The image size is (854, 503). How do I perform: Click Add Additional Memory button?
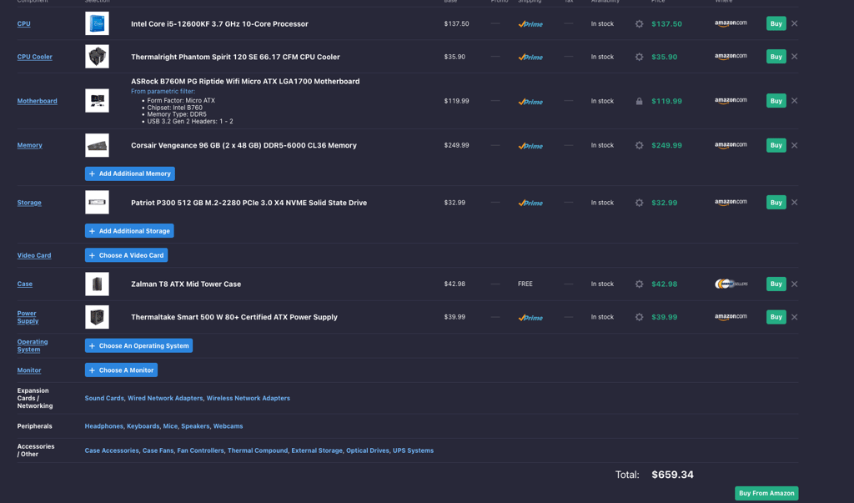coord(129,174)
